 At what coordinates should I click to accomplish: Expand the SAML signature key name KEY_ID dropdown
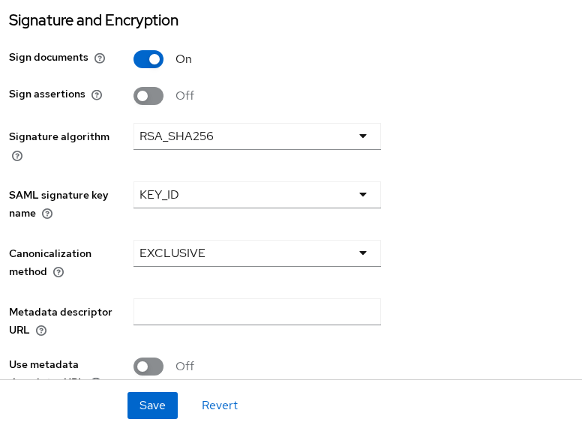[x=256, y=195]
